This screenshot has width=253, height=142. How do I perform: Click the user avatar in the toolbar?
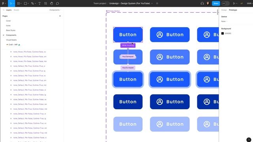tap(208, 3)
